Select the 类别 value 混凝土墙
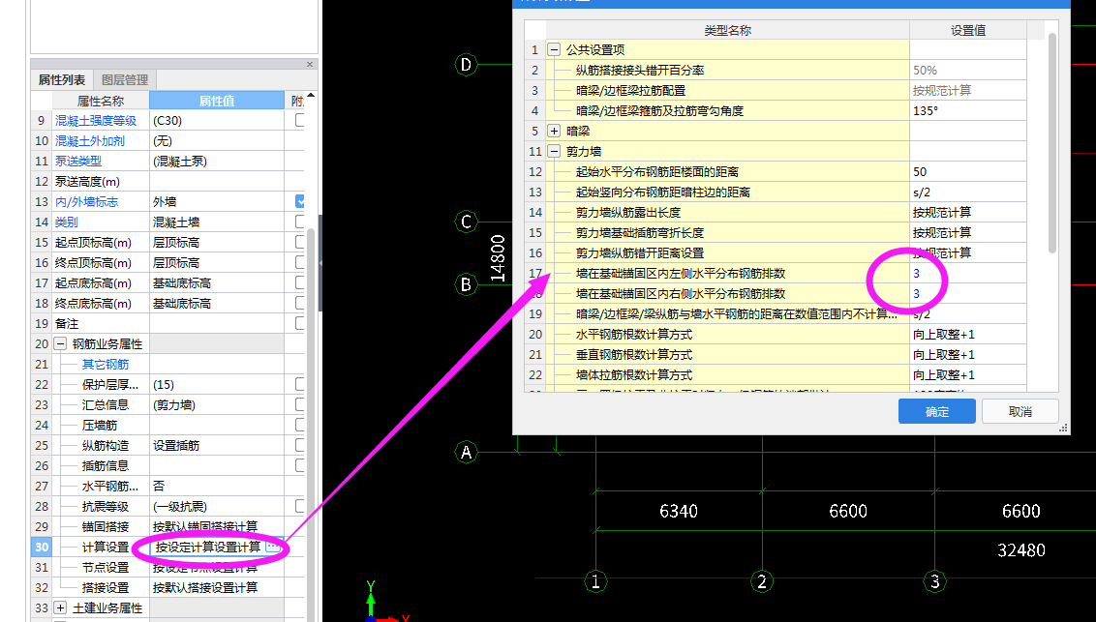The image size is (1096, 622). (217, 222)
